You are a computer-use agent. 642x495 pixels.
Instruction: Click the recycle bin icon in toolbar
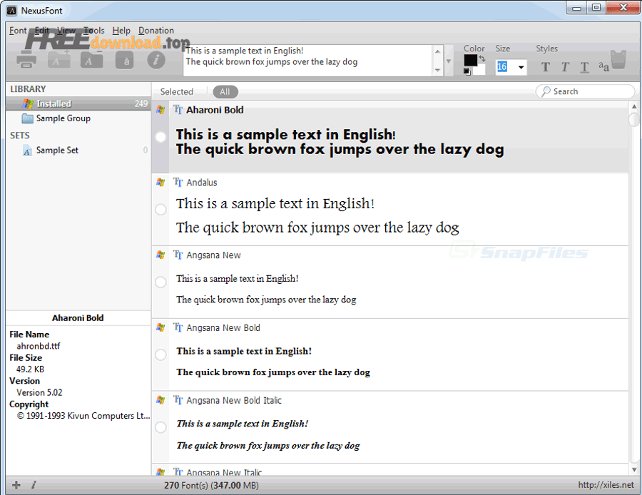[x=618, y=60]
